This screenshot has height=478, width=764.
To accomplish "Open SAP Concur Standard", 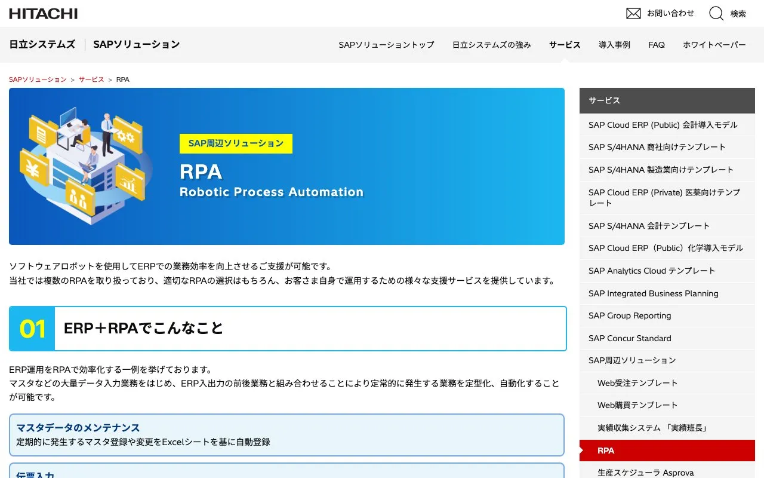I will 667,338.
